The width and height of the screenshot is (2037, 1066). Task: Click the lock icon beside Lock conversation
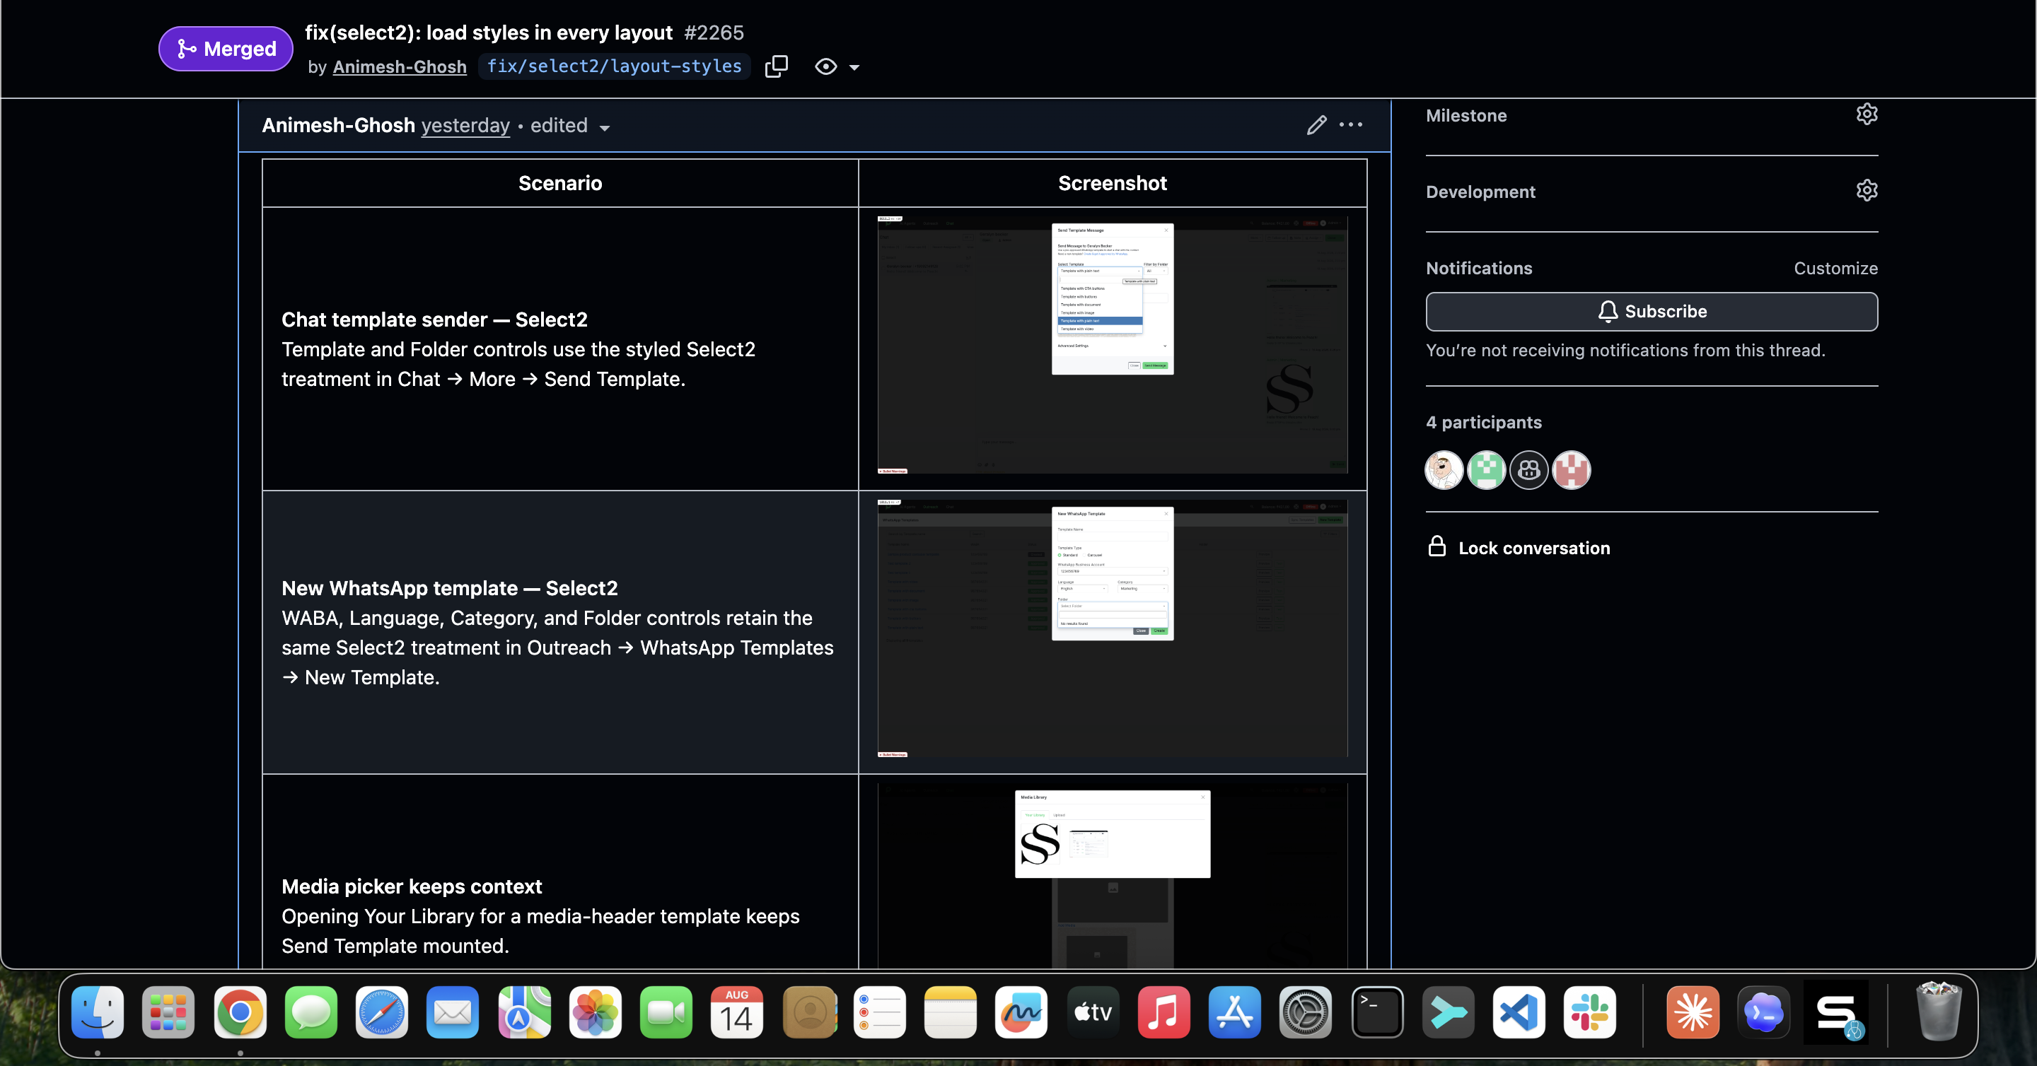[1437, 547]
